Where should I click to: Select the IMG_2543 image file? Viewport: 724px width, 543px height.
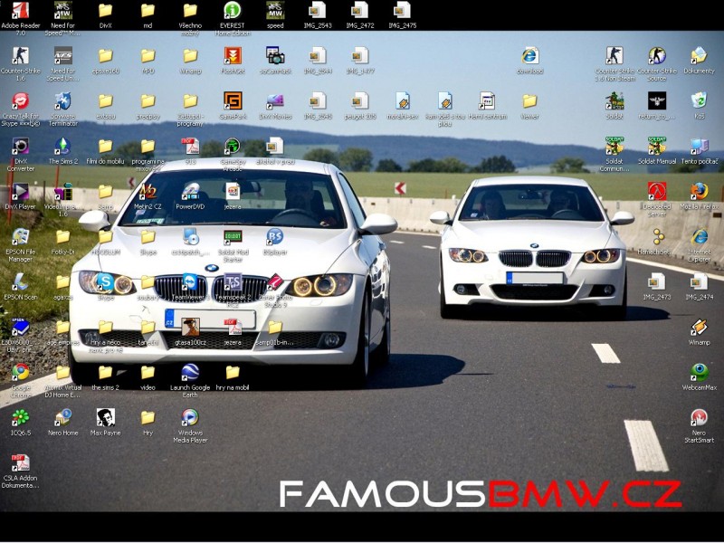318,11
